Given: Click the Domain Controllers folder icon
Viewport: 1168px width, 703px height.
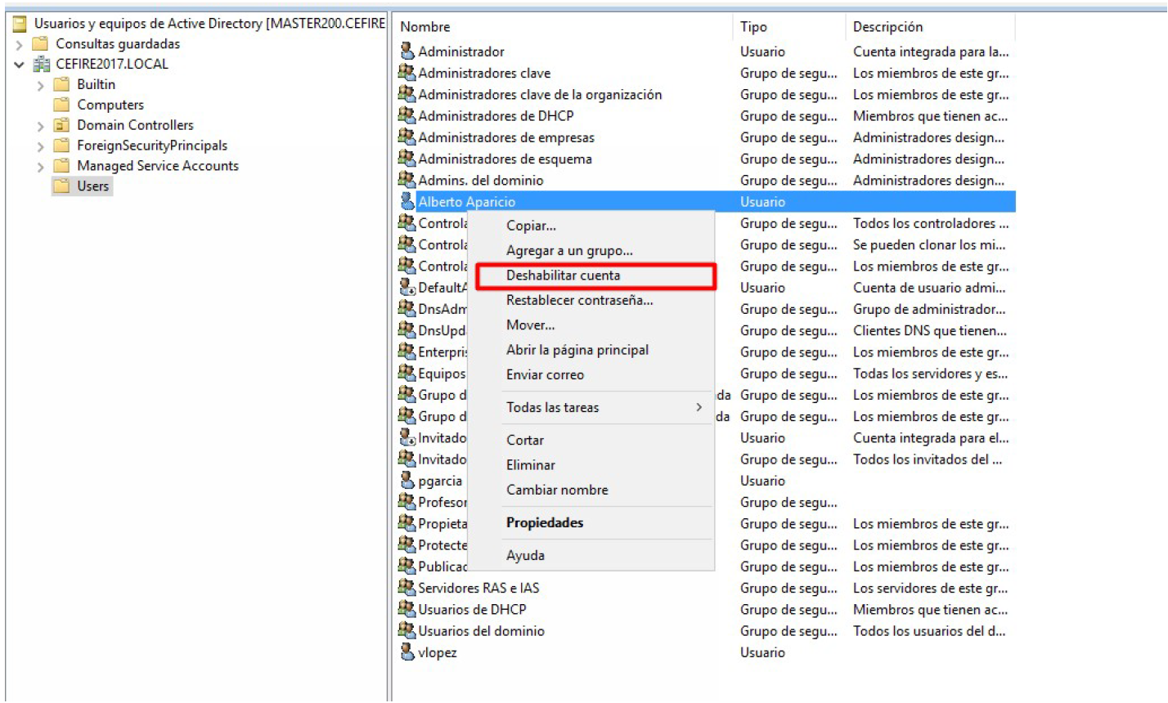Looking at the screenshot, I should (61, 125).
